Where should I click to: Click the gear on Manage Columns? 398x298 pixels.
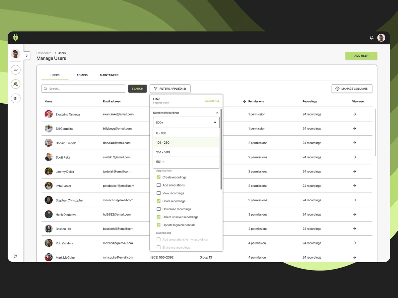tap(337, 88)
